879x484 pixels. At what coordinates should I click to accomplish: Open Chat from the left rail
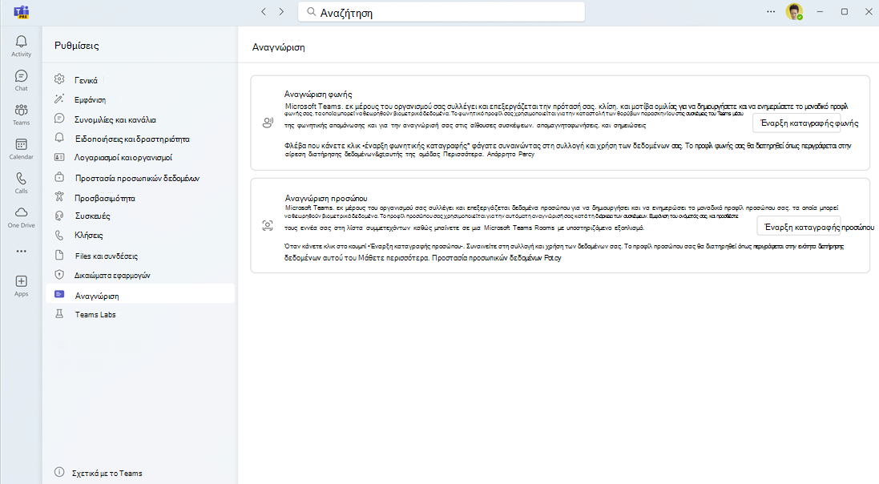click(x=22, y=80)
